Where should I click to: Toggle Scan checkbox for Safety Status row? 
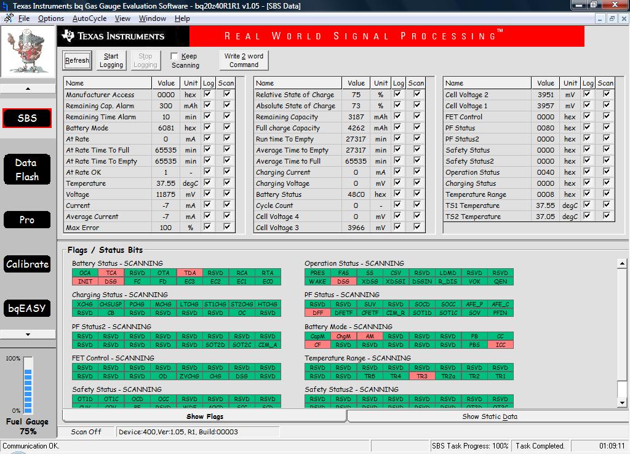[x=607, y=149]
